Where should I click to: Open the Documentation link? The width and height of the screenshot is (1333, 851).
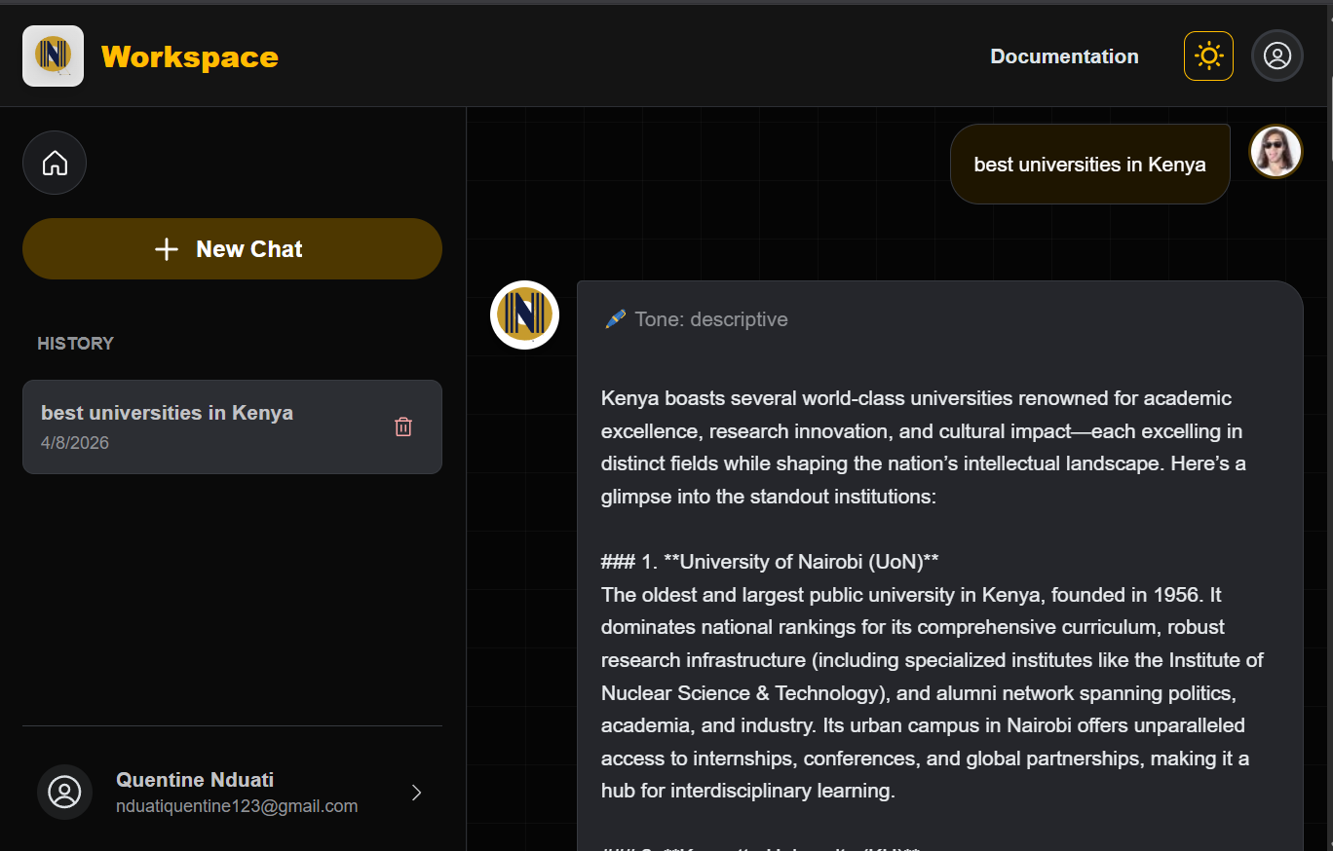point(1064,56)
